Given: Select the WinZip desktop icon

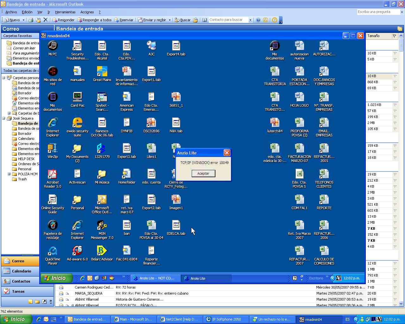Looking at the screenshot, I should pyautogui.click(x=53, y=151).
